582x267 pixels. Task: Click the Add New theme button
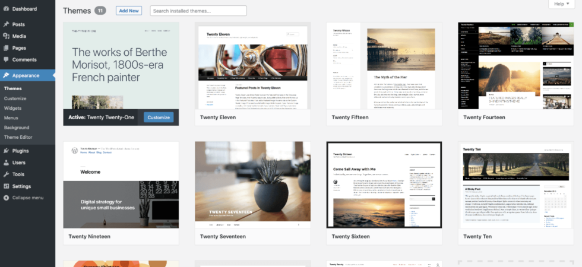coord(129,11)
